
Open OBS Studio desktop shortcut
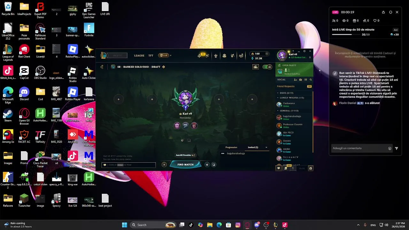(40, 73)
